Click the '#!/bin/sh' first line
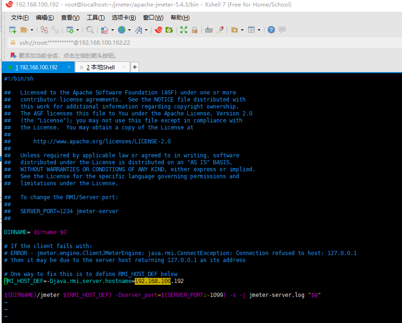The width and height of the screenshot is (402, 323). [19, 79]
